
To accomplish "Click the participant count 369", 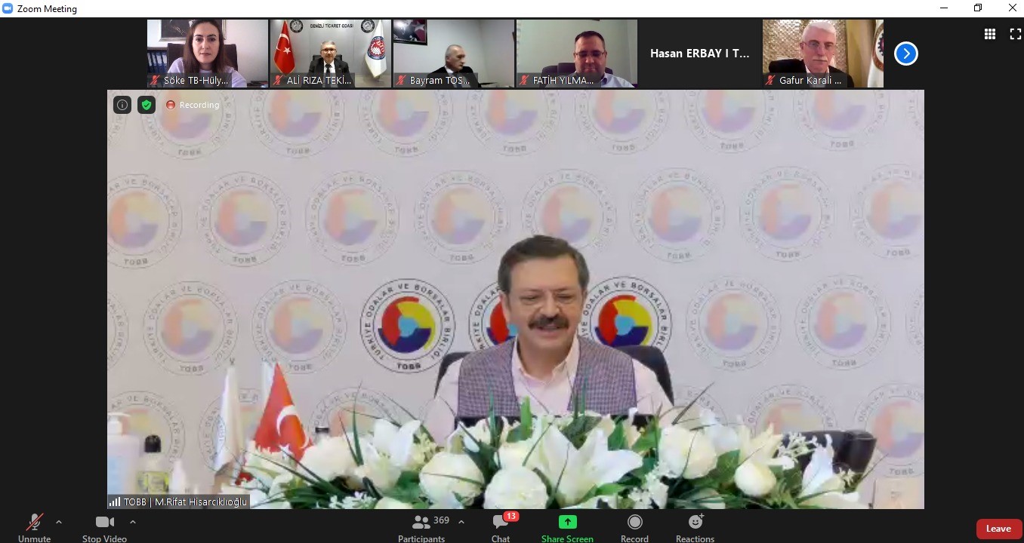I will (x=442, y=520).
